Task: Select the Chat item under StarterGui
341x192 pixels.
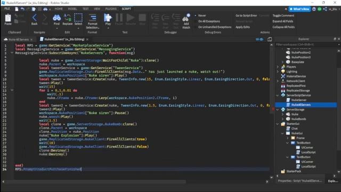Action: [295, 129]
